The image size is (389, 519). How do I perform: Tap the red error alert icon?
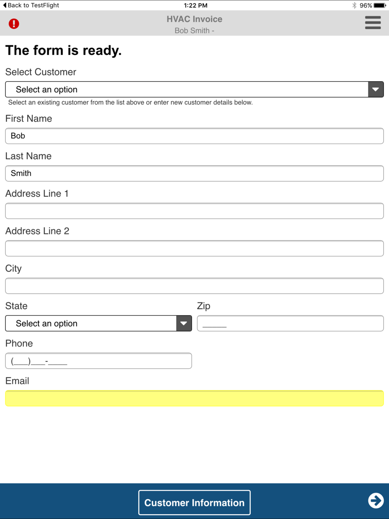[x=14, y=24]
